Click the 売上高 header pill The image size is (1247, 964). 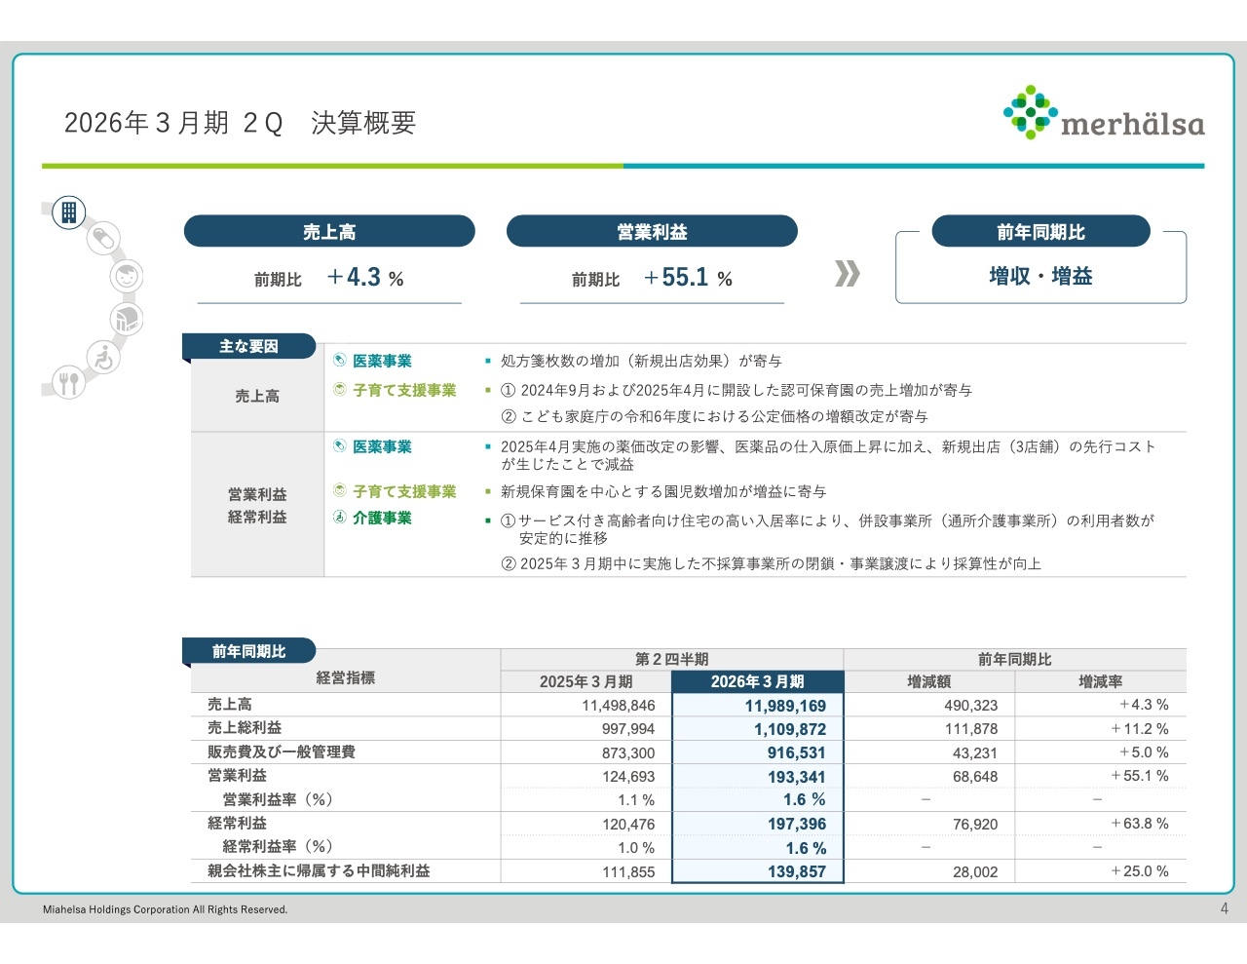329,232
